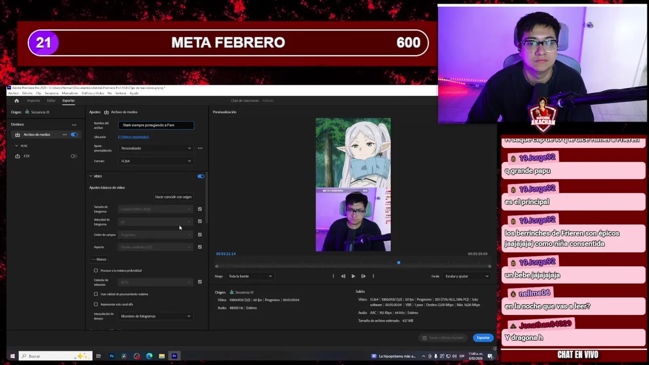Collapse the NUBE destinations group
649x365 pixels.
point(16,146)
